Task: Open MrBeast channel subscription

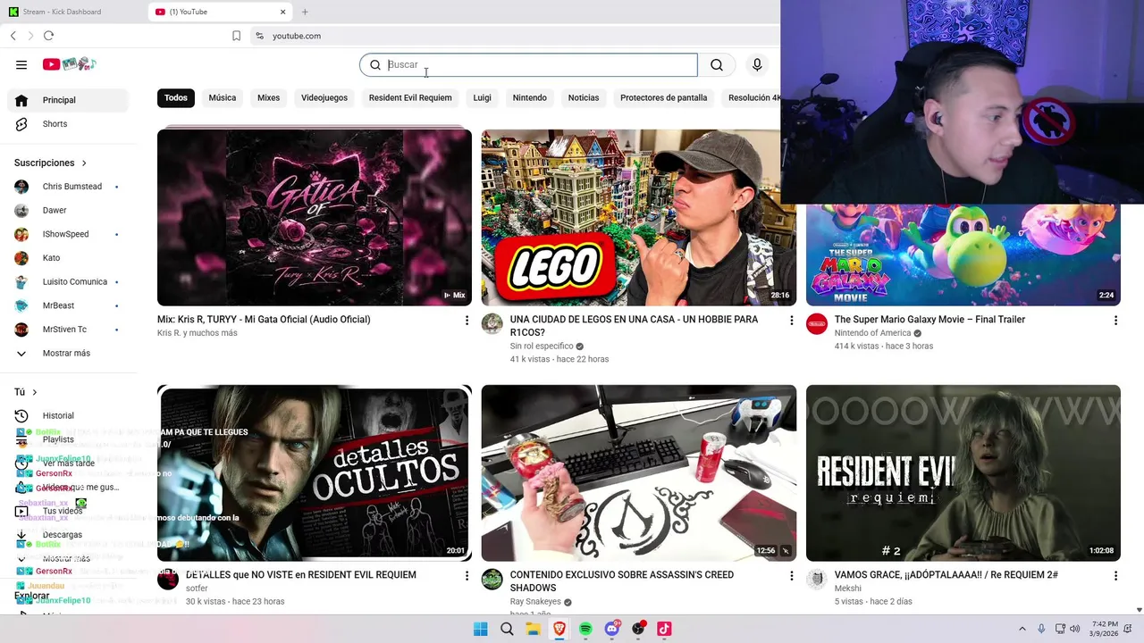Action: (68, 305)
